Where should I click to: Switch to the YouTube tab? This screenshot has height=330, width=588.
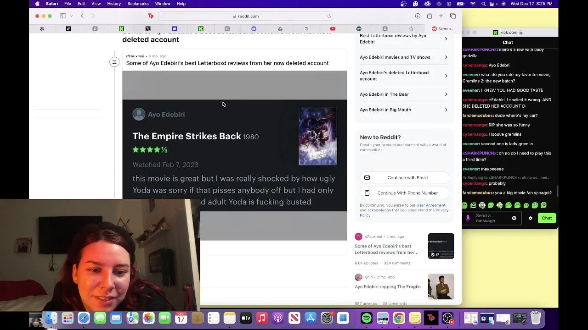[333, 29]
